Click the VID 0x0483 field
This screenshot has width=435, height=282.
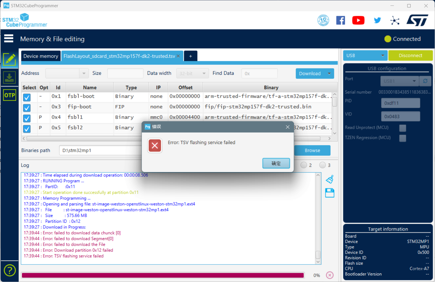point(400,116)
